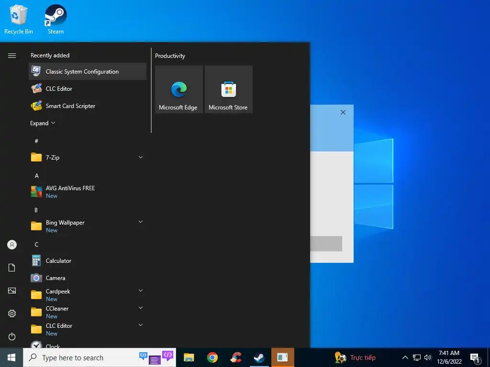490x367 pixels.
Task: Jump to letter B section header
Action: coord(36,210)
